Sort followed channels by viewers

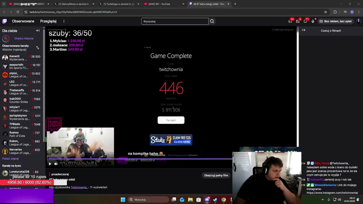tap(37, 48)
